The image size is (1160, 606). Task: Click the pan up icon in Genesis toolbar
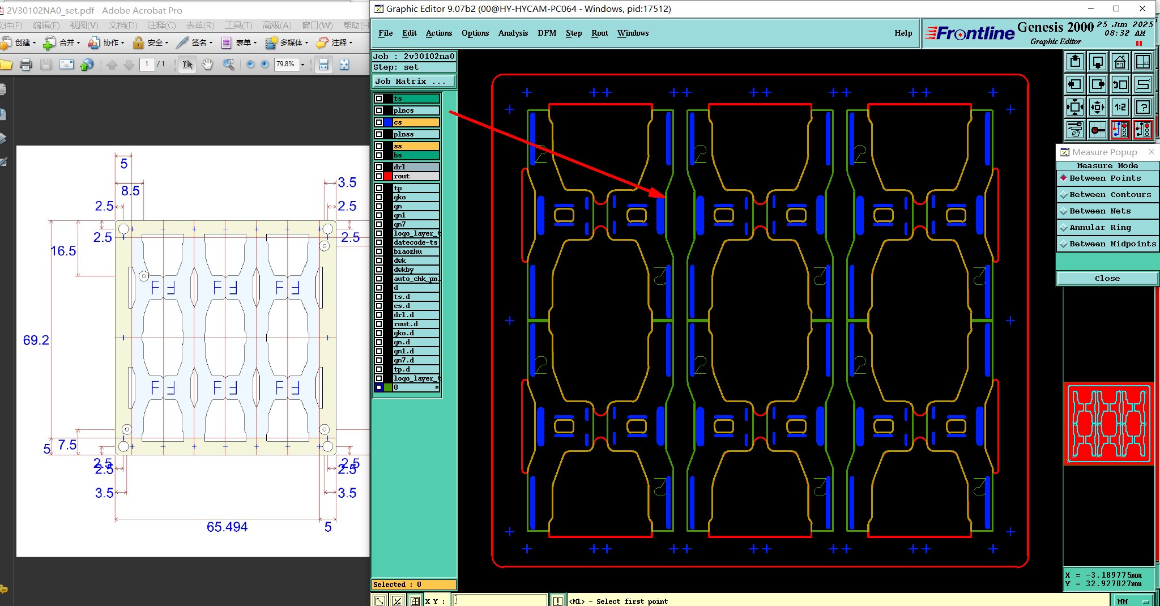point(1075,62)
